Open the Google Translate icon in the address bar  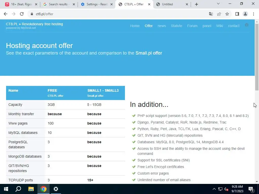click(x=211, y=14)
